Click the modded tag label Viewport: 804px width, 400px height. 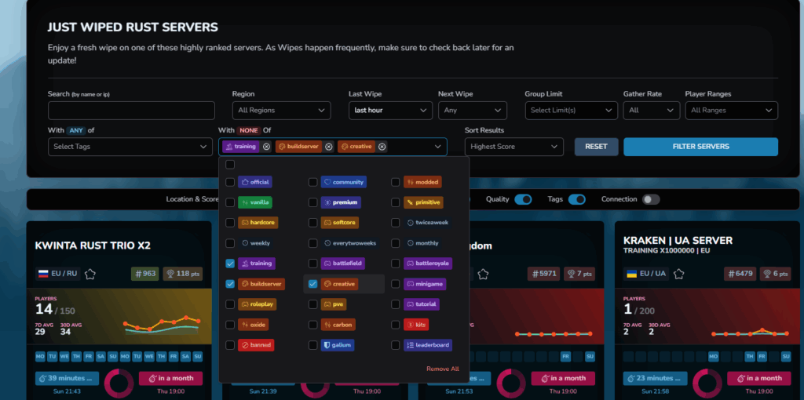tap(422, 182)
